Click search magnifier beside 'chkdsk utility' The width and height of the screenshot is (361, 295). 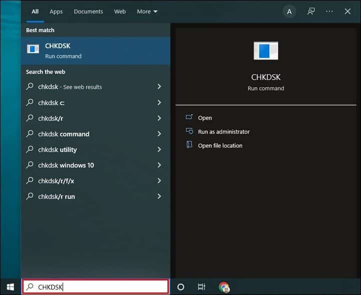(30, 149)
